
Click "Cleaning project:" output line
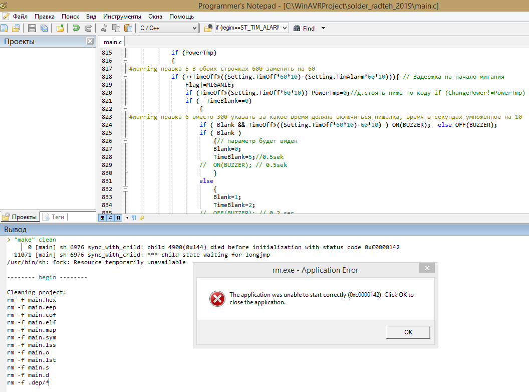click(37, 292)
